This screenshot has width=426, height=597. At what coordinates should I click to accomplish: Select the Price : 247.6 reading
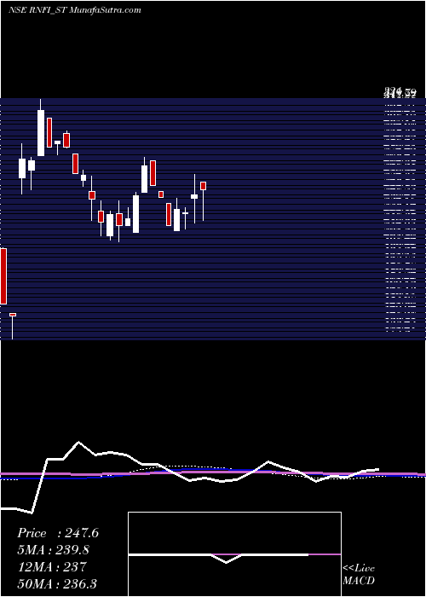(x=58, y=533)
